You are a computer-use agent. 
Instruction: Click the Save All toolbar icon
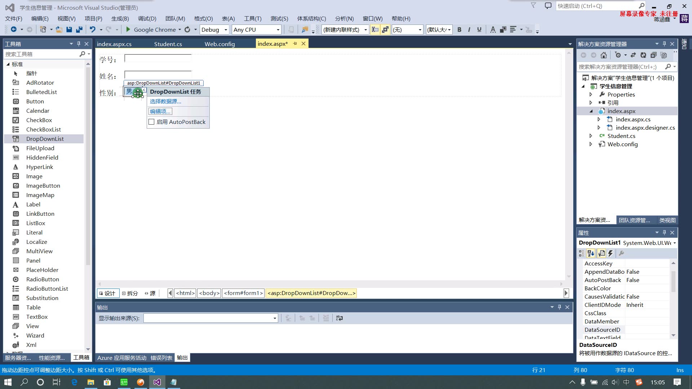(x=79, y=30)
